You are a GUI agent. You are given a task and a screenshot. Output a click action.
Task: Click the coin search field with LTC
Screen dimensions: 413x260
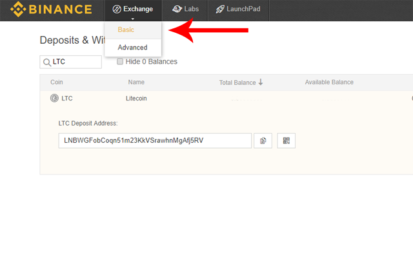70,62
